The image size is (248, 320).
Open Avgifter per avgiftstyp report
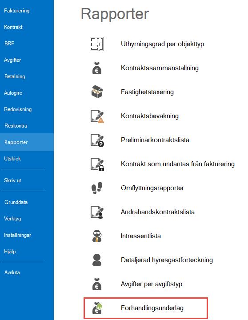click(152, 284)
